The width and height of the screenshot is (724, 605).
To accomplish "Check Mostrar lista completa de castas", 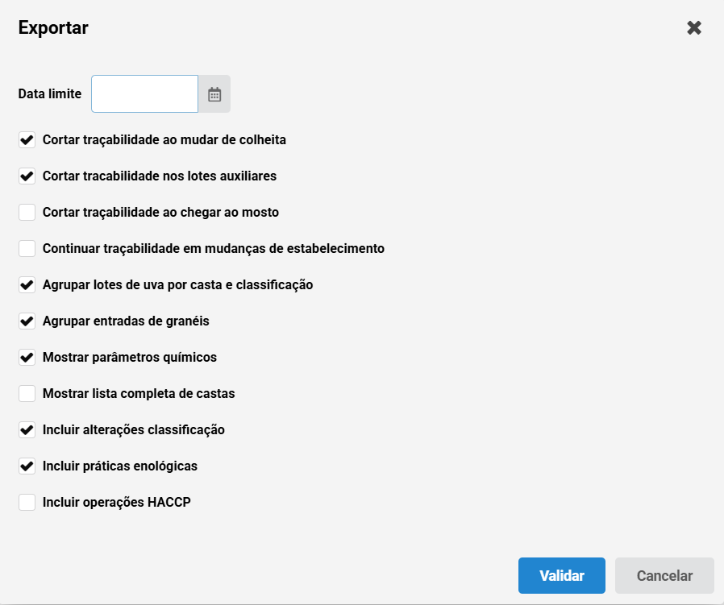I will (27, 394).
